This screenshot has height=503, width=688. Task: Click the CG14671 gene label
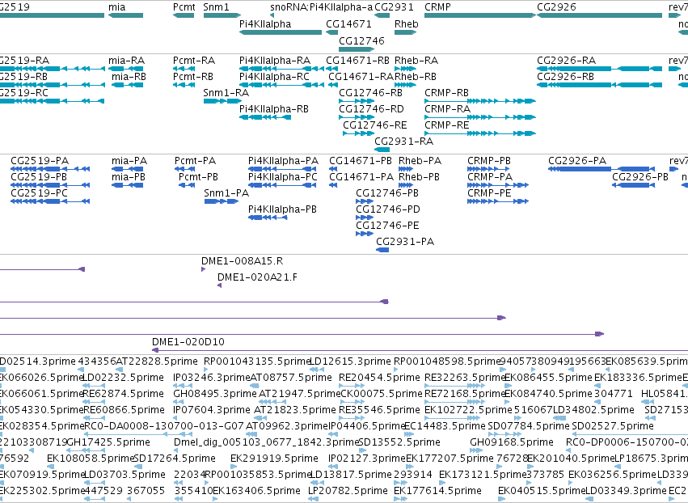[x=348, y=24]
